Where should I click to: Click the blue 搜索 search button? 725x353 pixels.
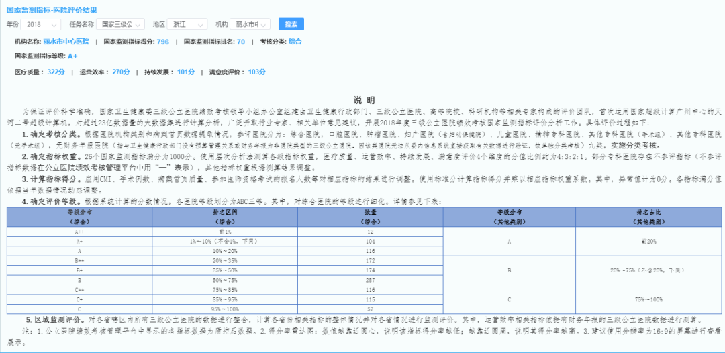point(291,24)
